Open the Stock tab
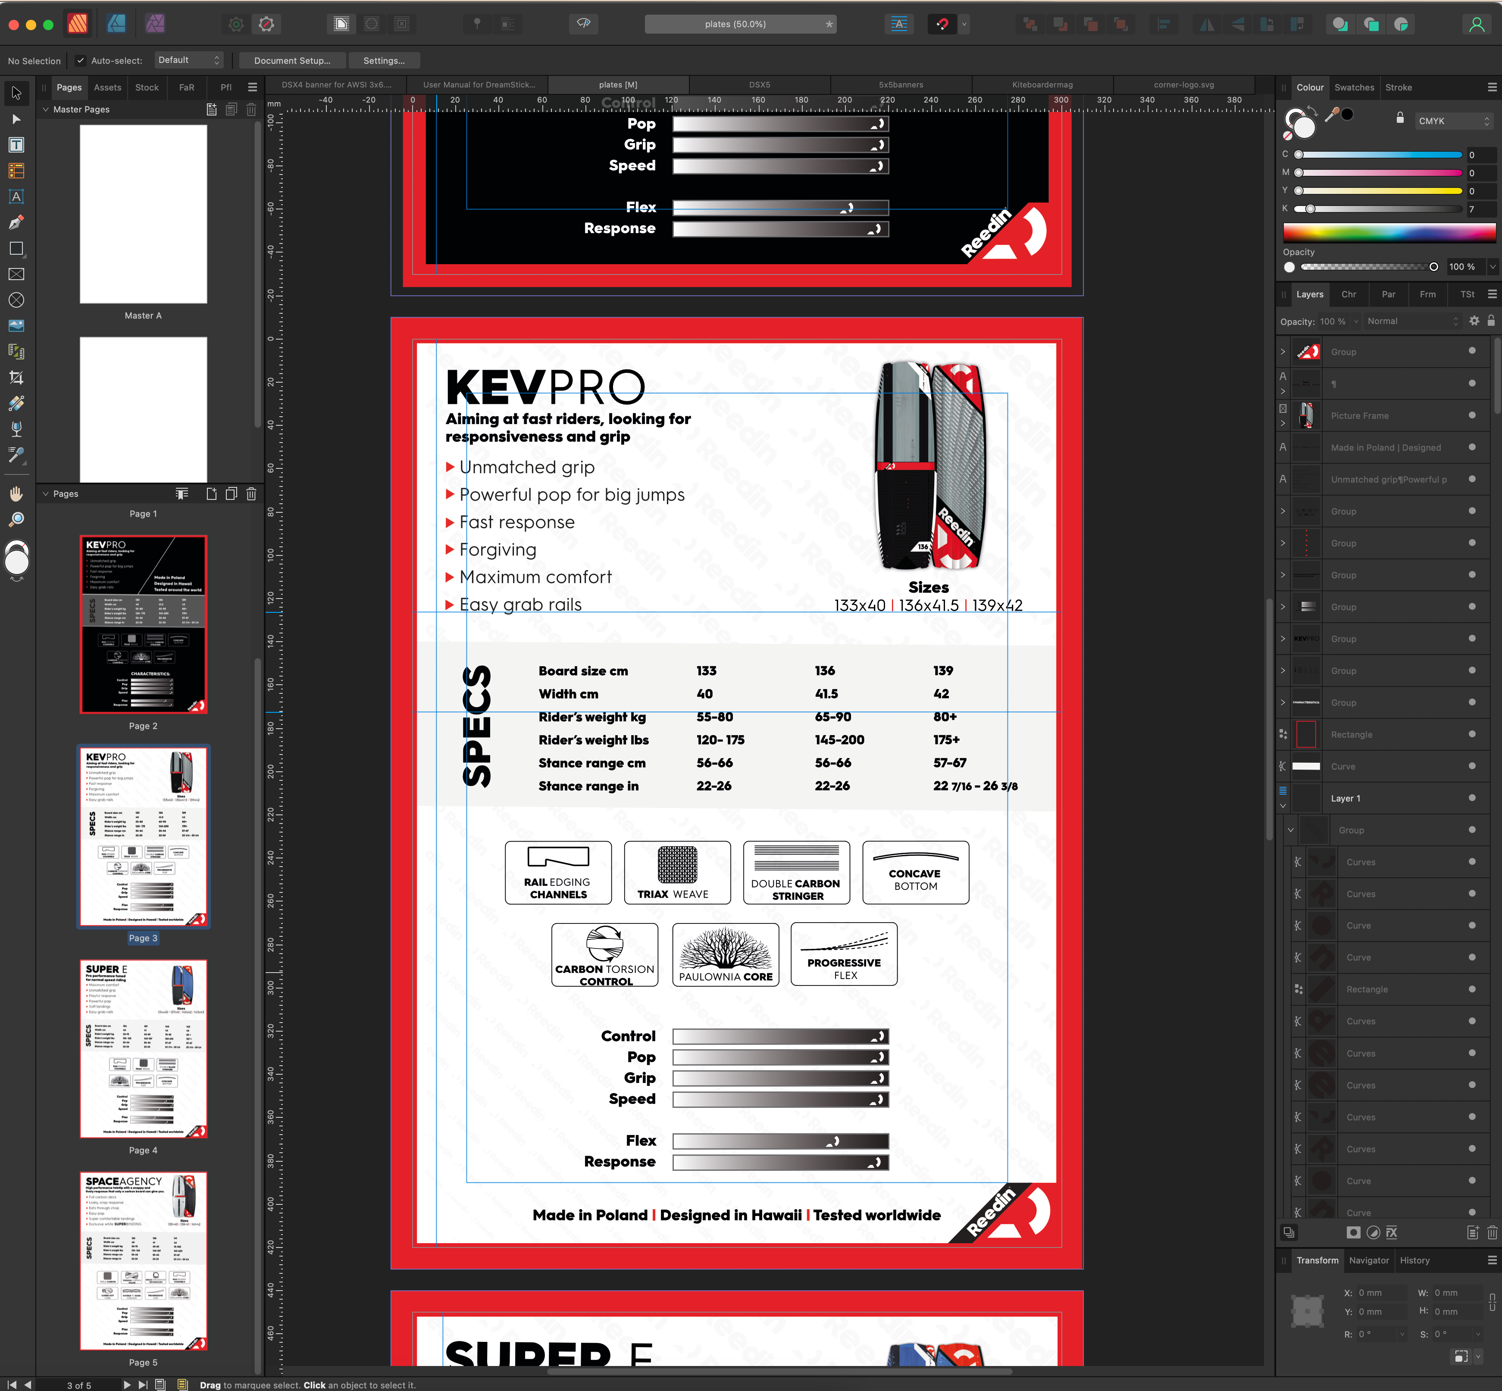1502x1391 pixels. [147, 87]
